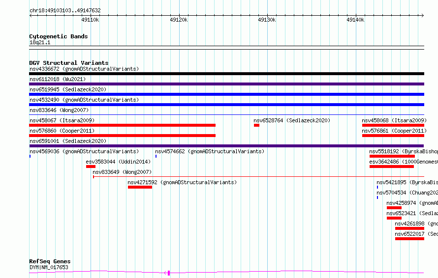438x278 pixels.
Task: Open the nsv833649 (Wong2007) label
Action: (122, 172)
